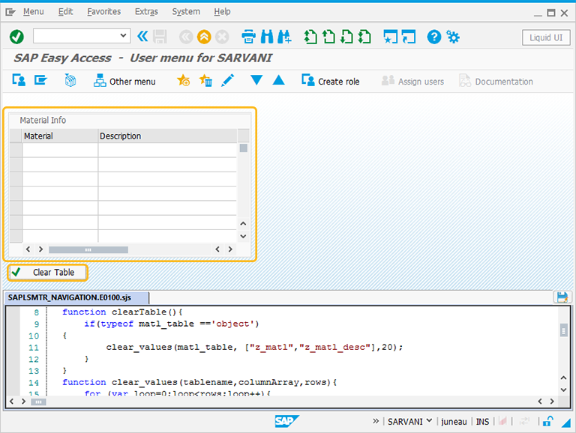Click the window menu icon left of Menu
This screenshot has width=576, height=433.
pyautogui.click(x=10, y=12)
